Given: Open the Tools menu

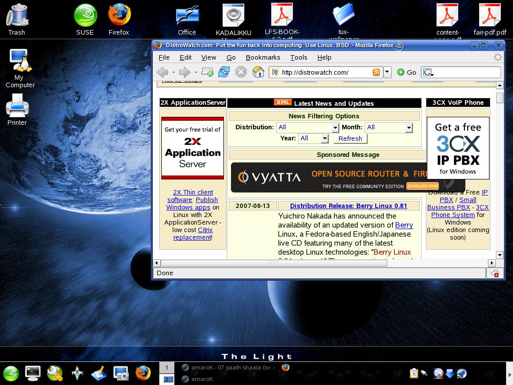Looking at the screenshot, I should [x=299, y=57].
